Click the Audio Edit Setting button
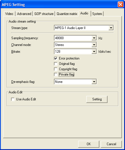Screen dimensions: 125x150 point(97,99)
